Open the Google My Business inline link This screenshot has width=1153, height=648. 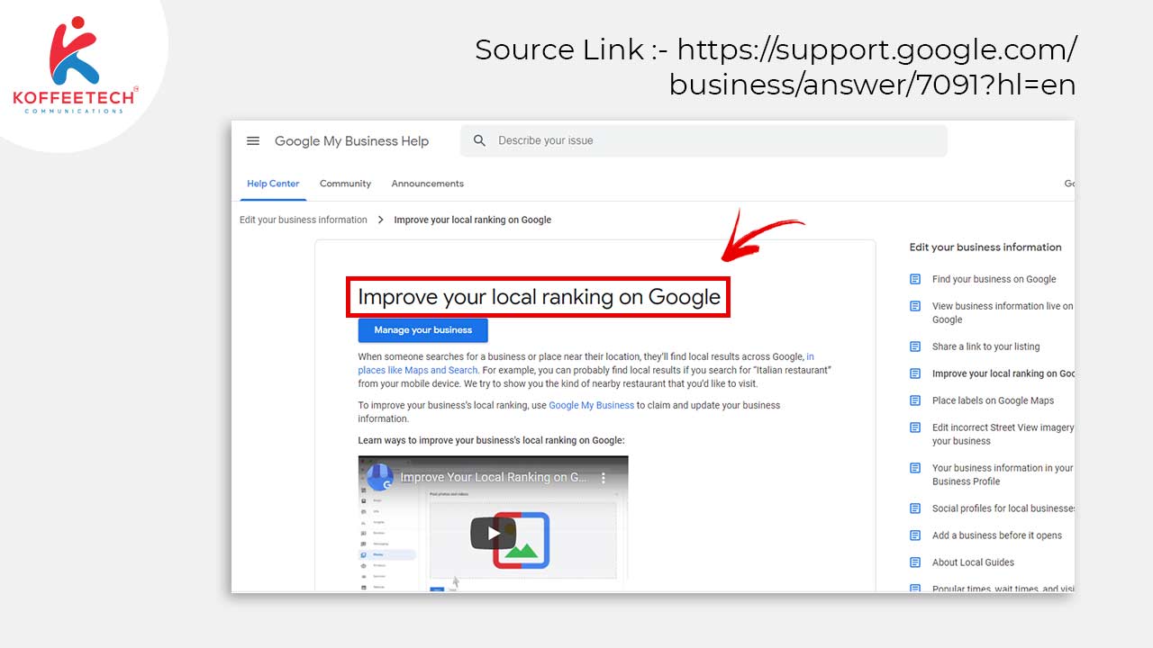(591, 405)
